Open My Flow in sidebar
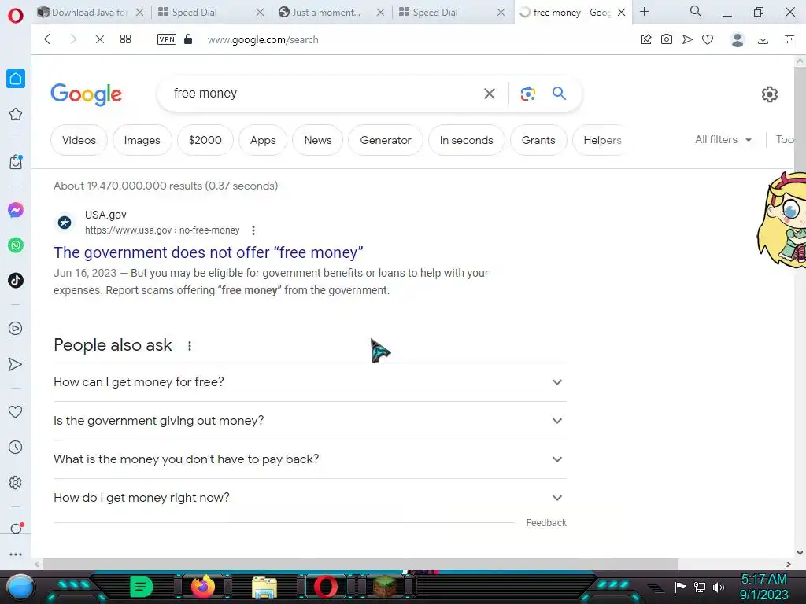Viewport: 806px width, 604px height. click(16, 364)
